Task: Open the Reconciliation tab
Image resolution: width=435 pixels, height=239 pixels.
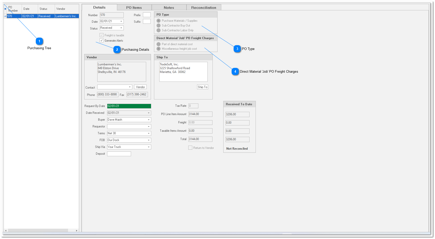Action: 204,8
